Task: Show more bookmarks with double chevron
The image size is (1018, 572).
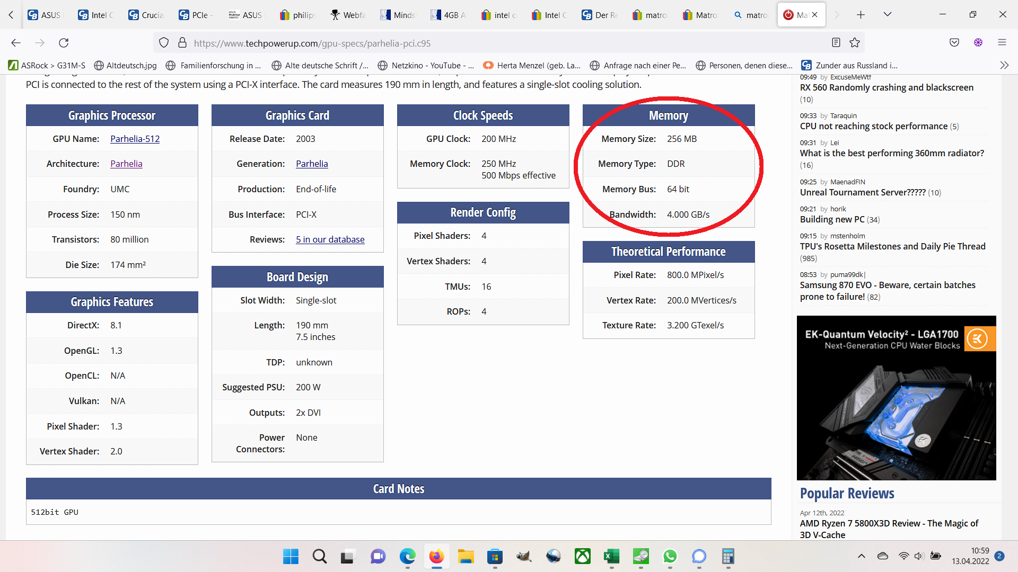Action: click(x=1004, y=65)
